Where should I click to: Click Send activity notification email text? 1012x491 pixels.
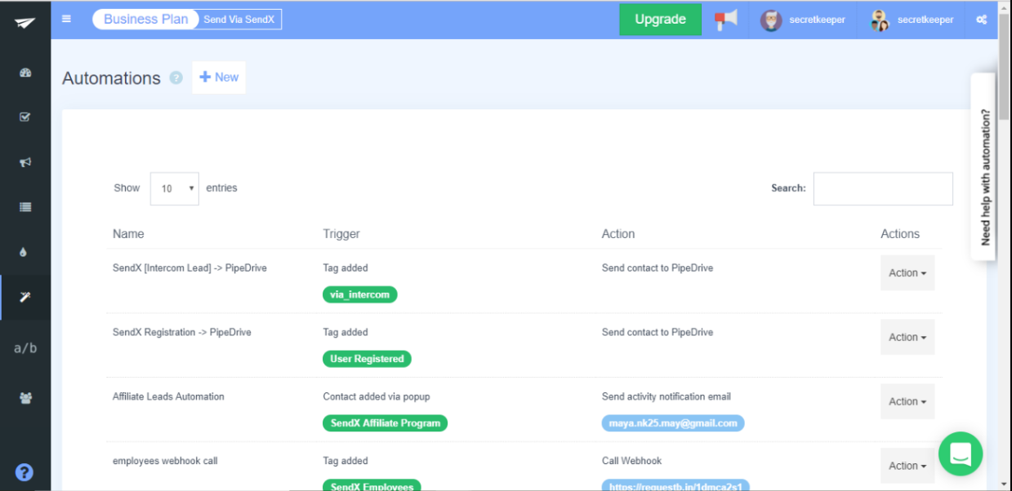point(666,397)
